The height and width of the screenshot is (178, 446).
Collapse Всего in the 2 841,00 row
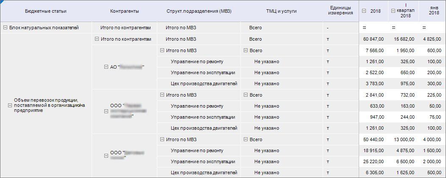(246, 95)
